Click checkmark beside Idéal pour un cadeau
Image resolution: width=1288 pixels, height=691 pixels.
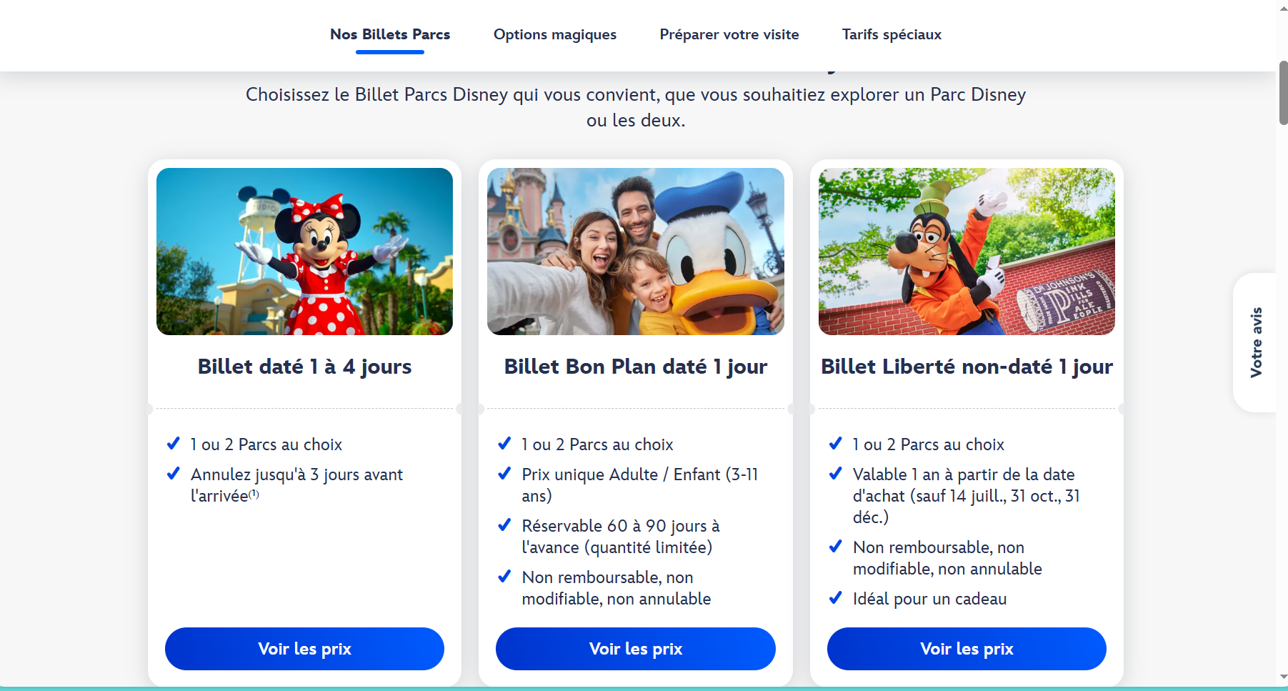(x=835, y=598)
